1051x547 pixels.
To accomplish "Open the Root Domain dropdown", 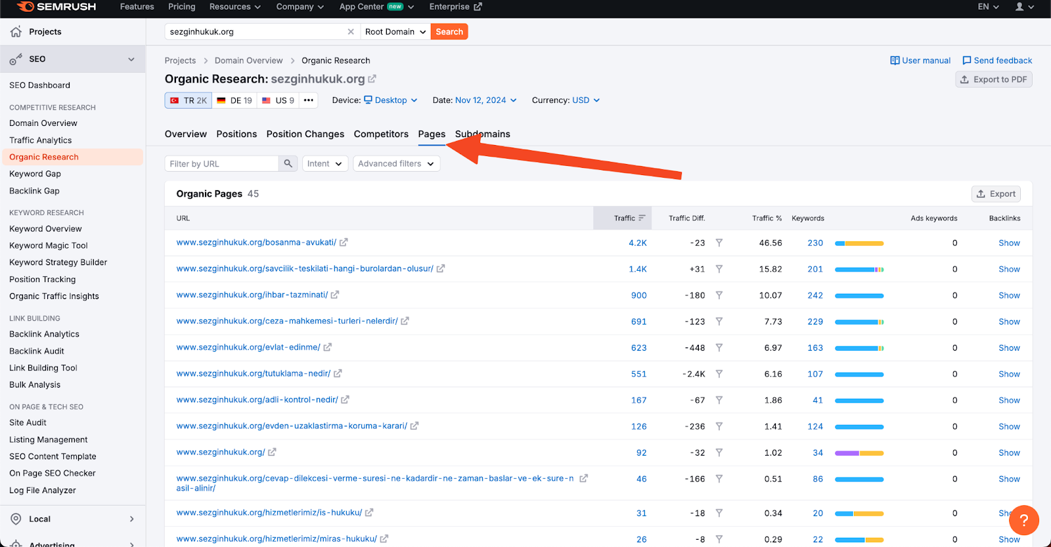I will click(x=395, y=31).
